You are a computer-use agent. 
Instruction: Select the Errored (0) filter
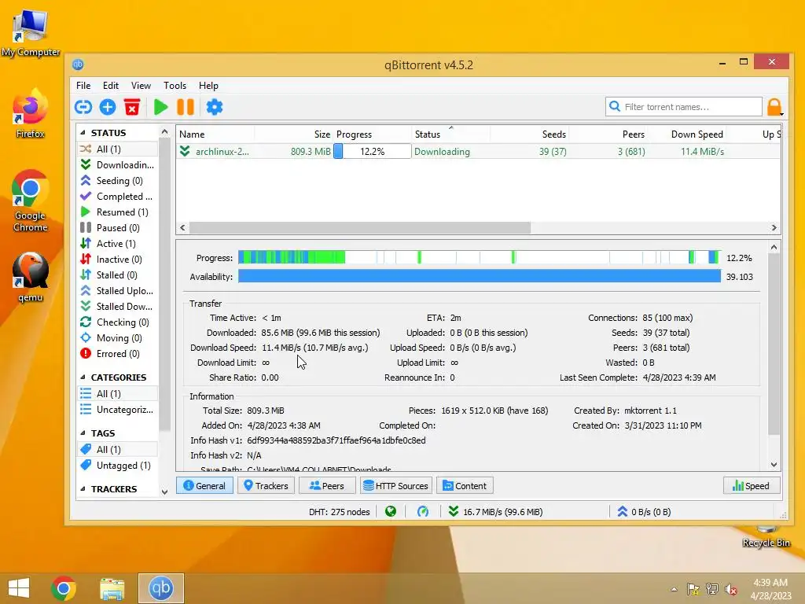tap(118, 353)
